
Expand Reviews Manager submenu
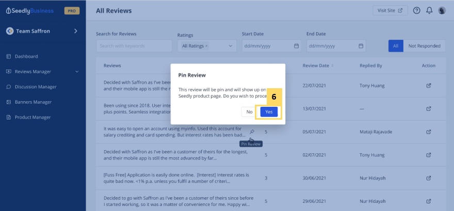77,72
